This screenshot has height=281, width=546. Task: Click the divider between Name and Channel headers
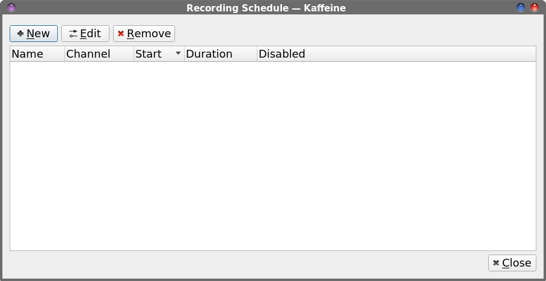coord(65,54)
